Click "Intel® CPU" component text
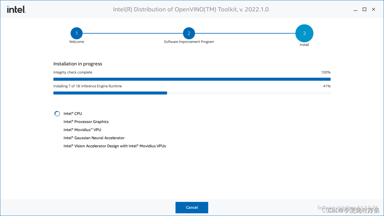The height and width of the screenshot is (216, 384). coord(73,114)
